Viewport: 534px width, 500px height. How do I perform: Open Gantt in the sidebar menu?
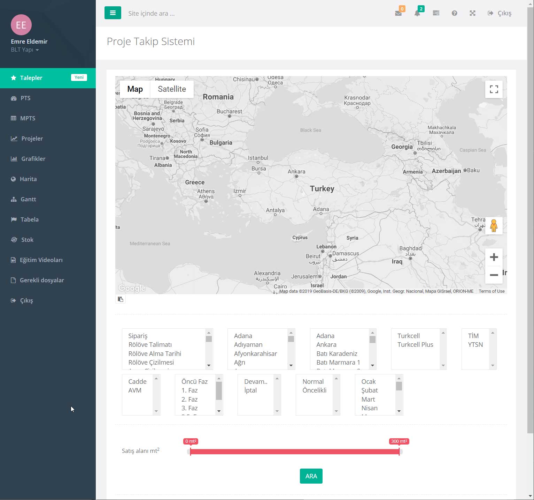click(x=28, y=199)
